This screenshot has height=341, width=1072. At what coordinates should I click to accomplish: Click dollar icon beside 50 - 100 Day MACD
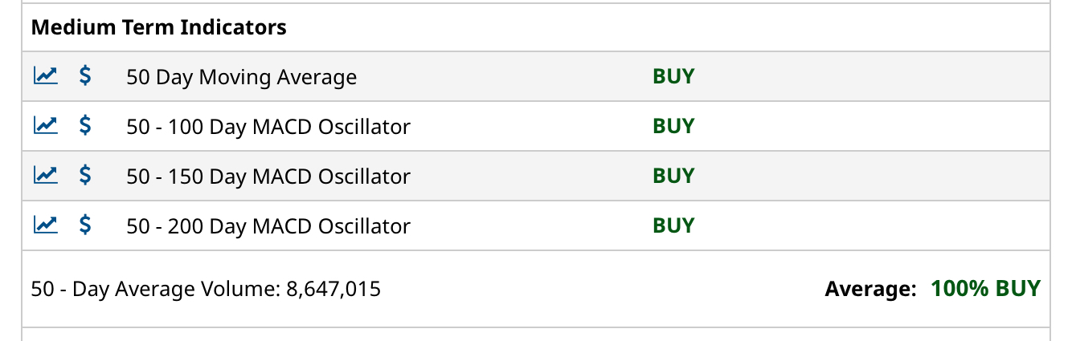(x=85, y=126)
